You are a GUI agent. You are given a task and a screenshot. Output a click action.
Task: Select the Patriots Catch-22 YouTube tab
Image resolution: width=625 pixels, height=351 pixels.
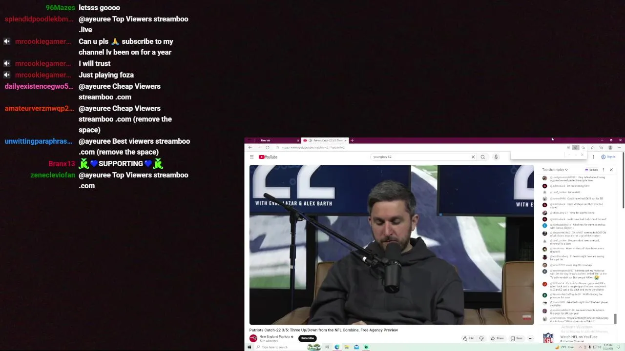point(324,140)
